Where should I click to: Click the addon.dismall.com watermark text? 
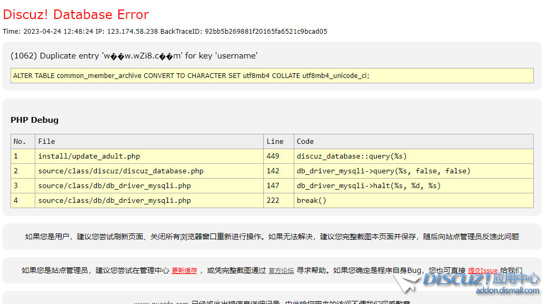coord(507,291)
